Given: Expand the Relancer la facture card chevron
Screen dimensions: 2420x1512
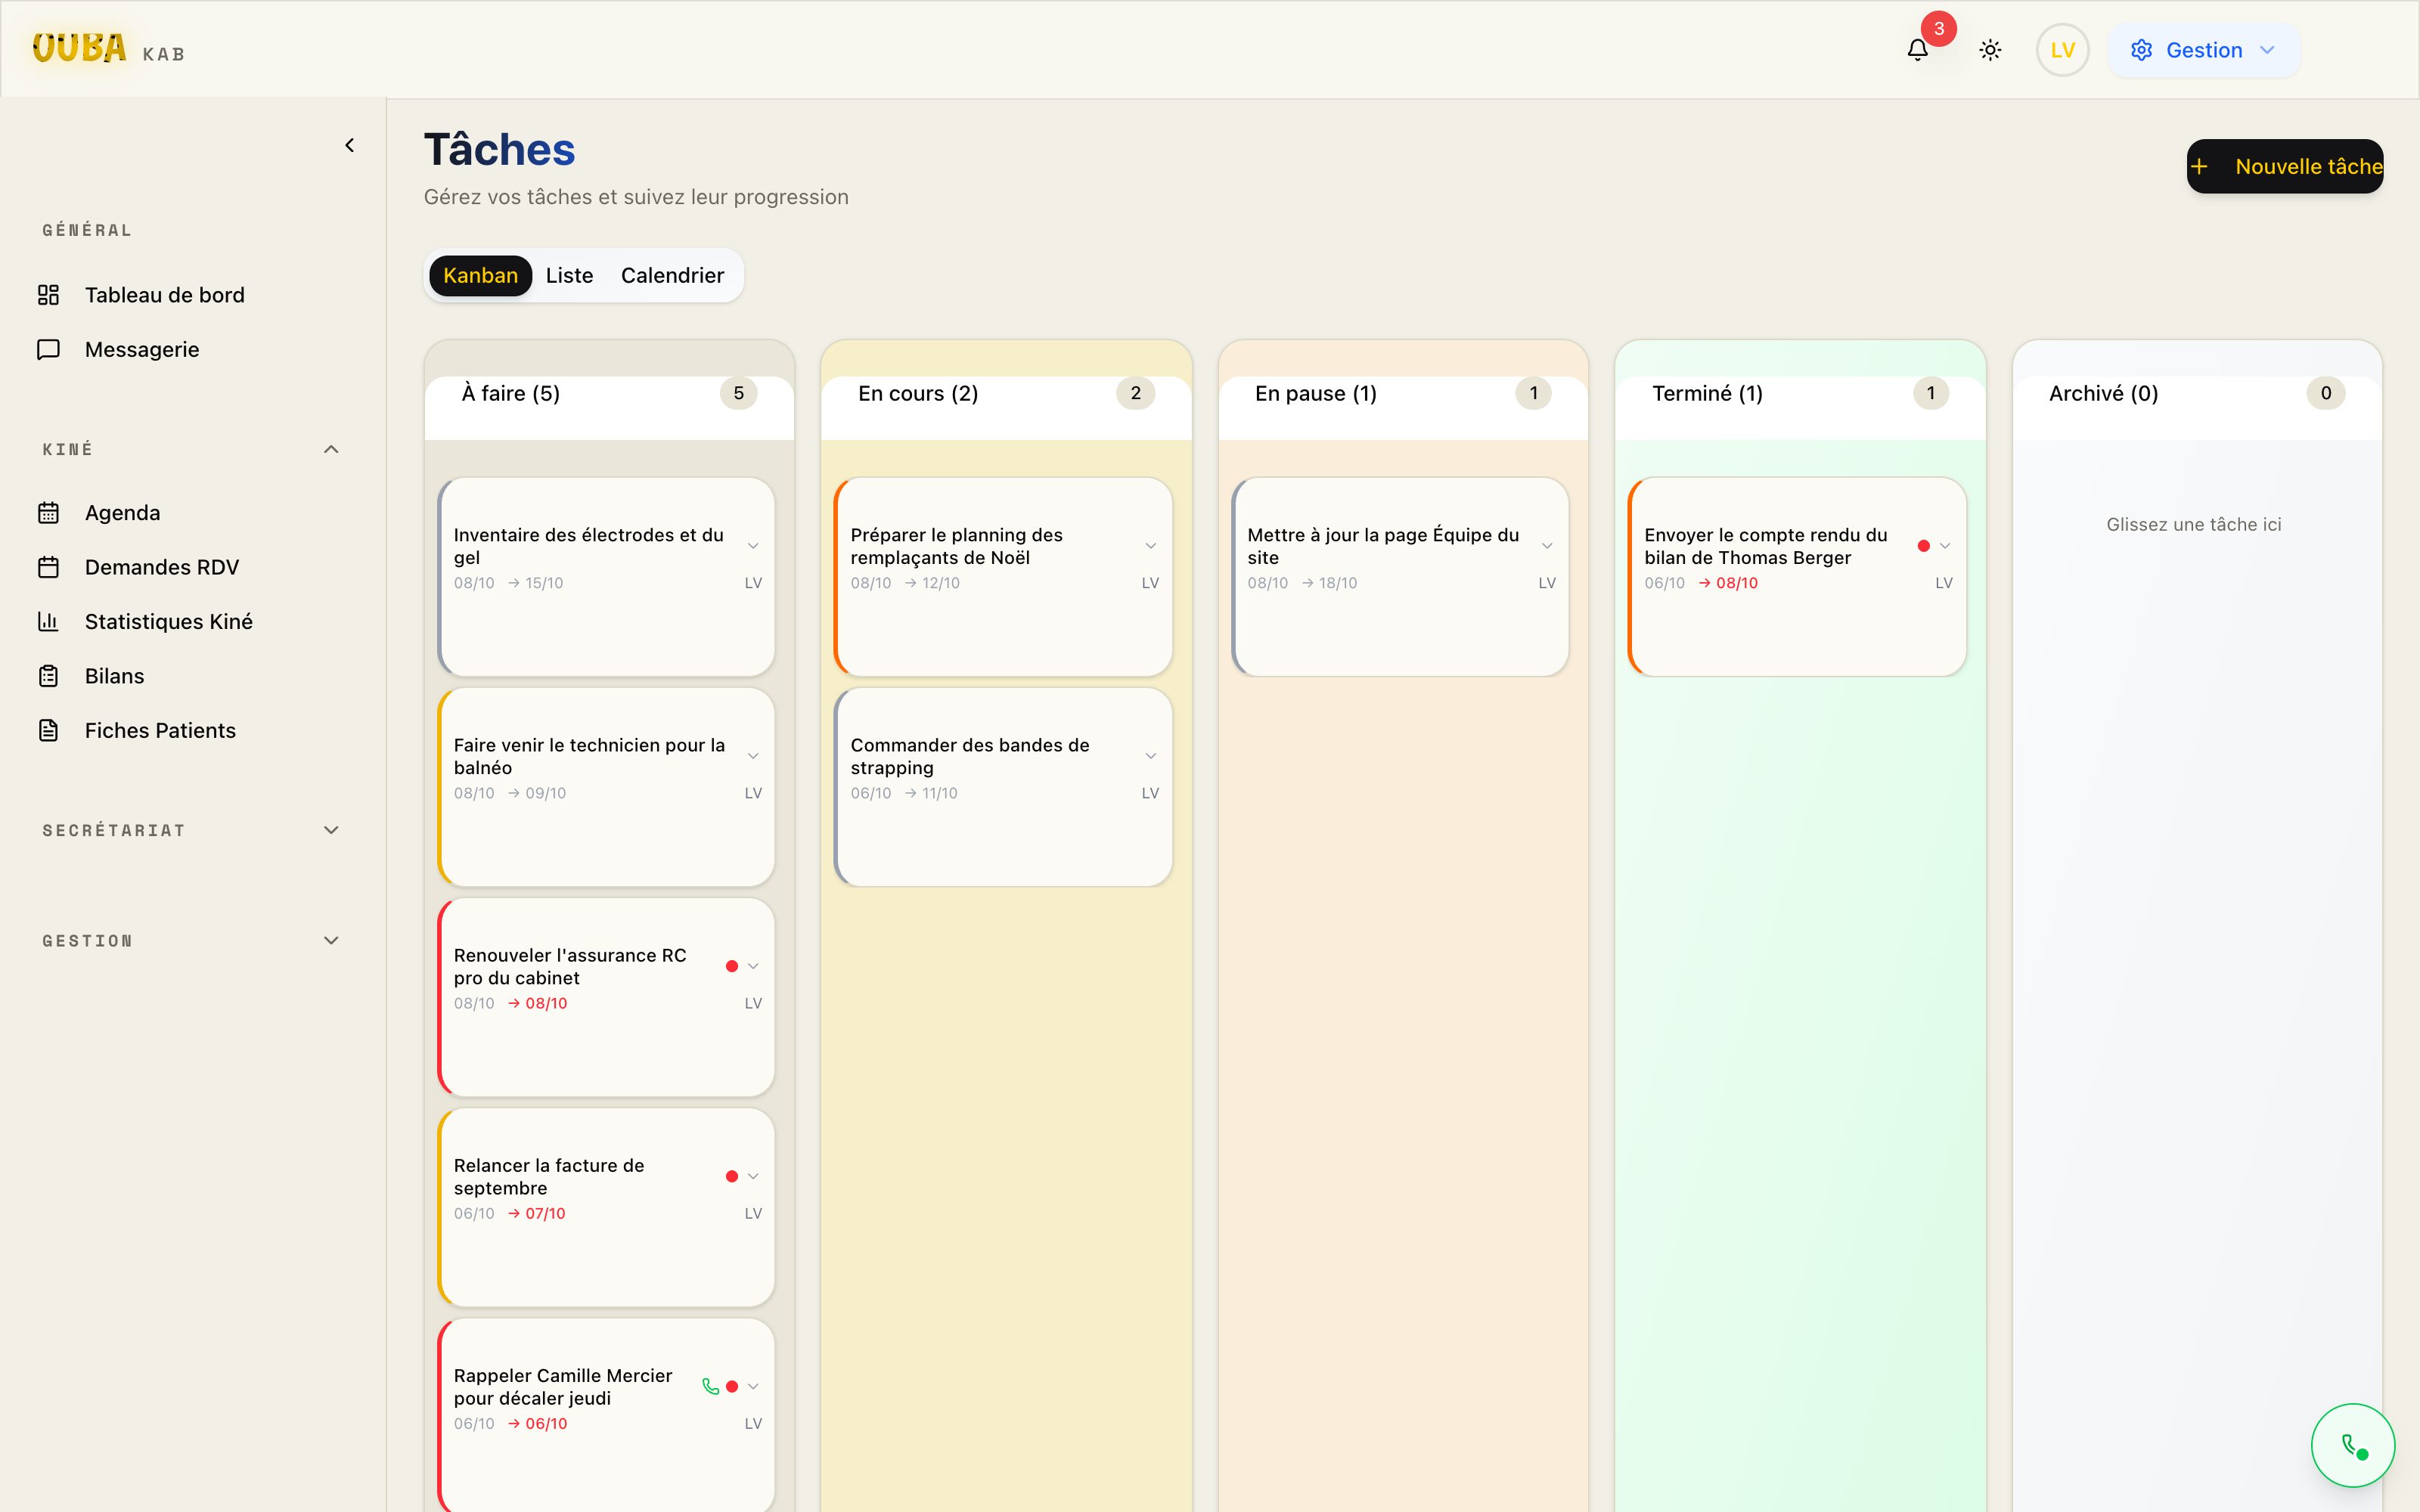Looking at the screenshot, I should point(753,1176).
